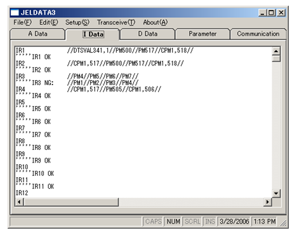Viewport: 297px width, 235px height.
Task: Open the File(F) menu
Action: tap(22, 22)
